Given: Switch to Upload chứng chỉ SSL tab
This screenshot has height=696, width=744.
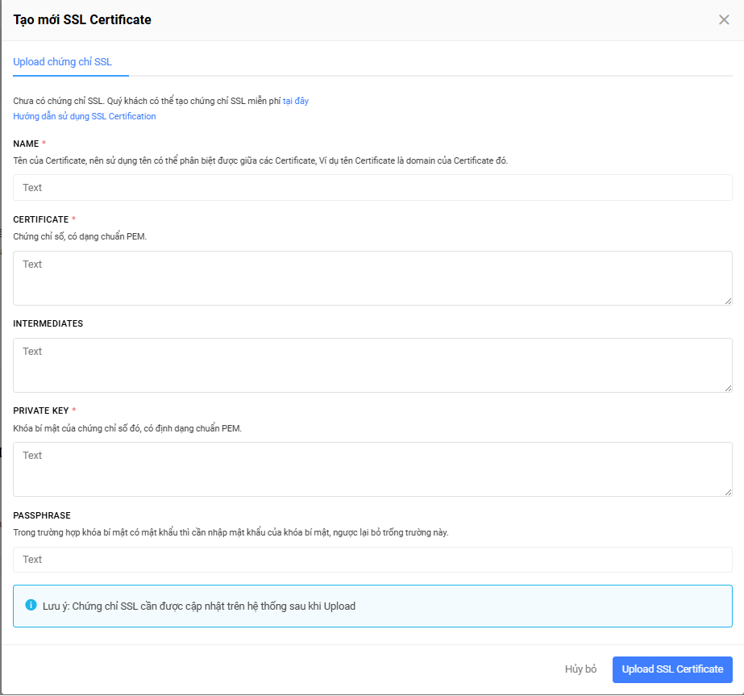Looking at the screenshot, I should (x=63, y=62).
